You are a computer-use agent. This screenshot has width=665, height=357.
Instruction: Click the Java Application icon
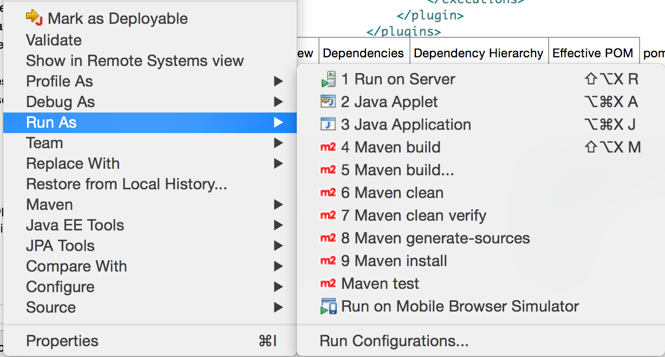328,124
